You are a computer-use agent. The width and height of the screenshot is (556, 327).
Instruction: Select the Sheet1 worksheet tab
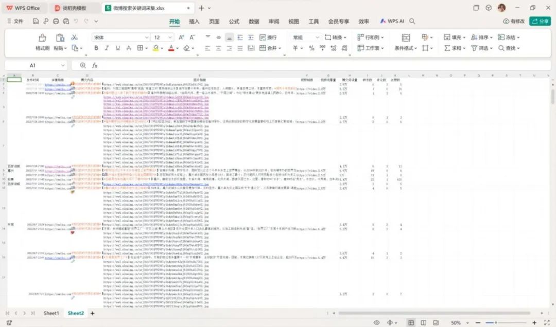(51, 313)
